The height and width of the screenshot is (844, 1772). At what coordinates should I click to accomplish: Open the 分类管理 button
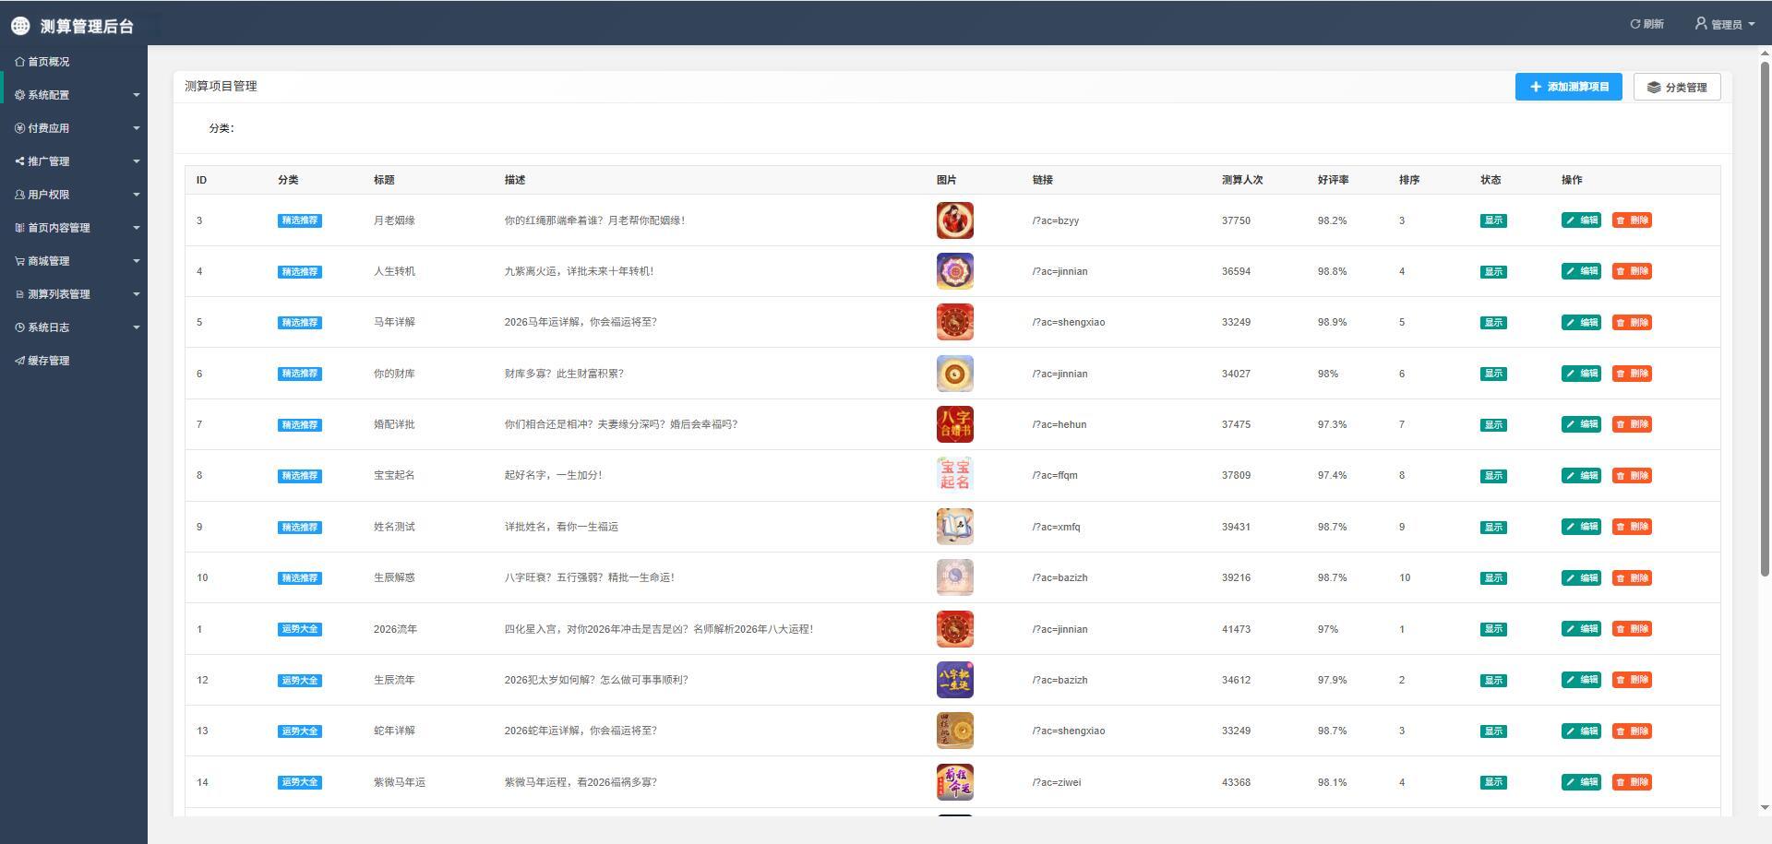1676,87
